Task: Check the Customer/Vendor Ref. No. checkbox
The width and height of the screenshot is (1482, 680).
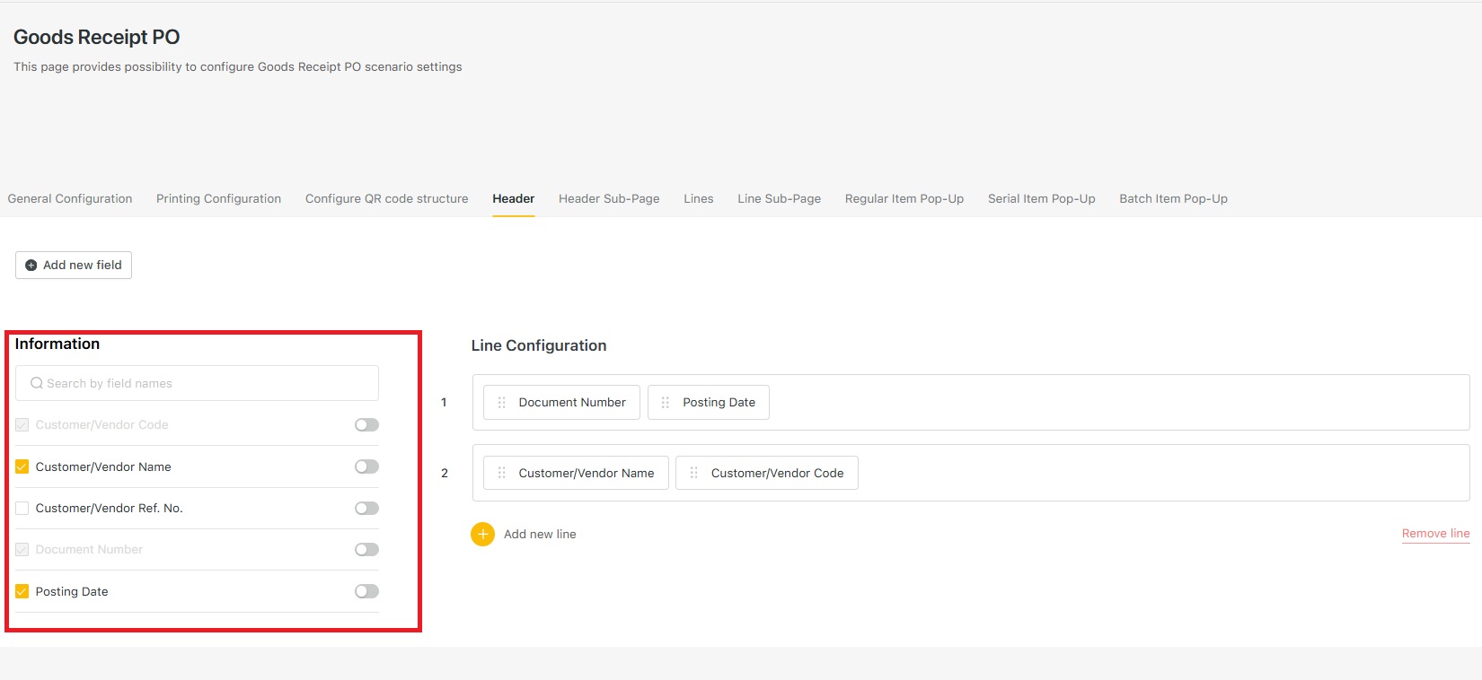Action: (22, 508)
